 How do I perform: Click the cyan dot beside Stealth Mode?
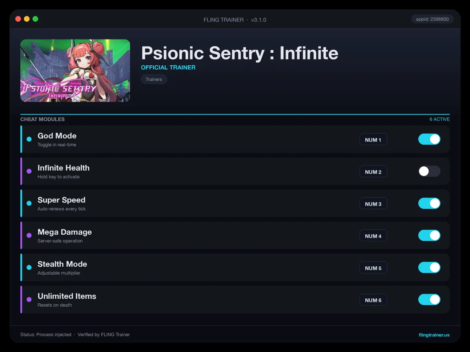29,268
